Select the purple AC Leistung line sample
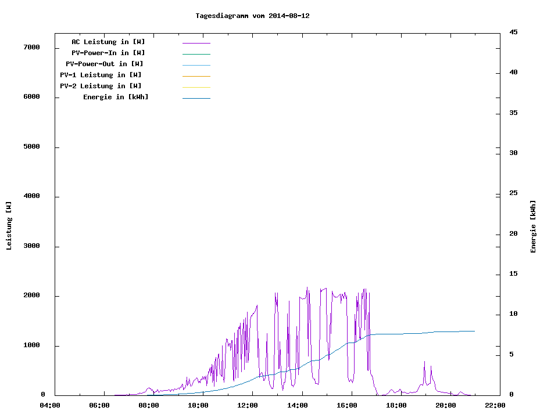The height and width of the screenshot is (418, 558). [x=196, y=43]
